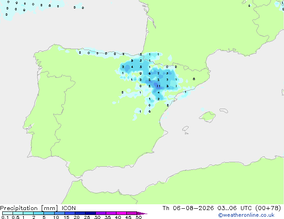Click the "ICON" model name text
Screen dimensions: 284x219
click(69, 208)
